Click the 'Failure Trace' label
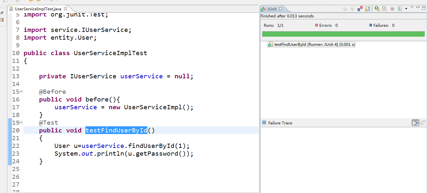Screen dimensions: 427x193 click(x=280, y=123)
